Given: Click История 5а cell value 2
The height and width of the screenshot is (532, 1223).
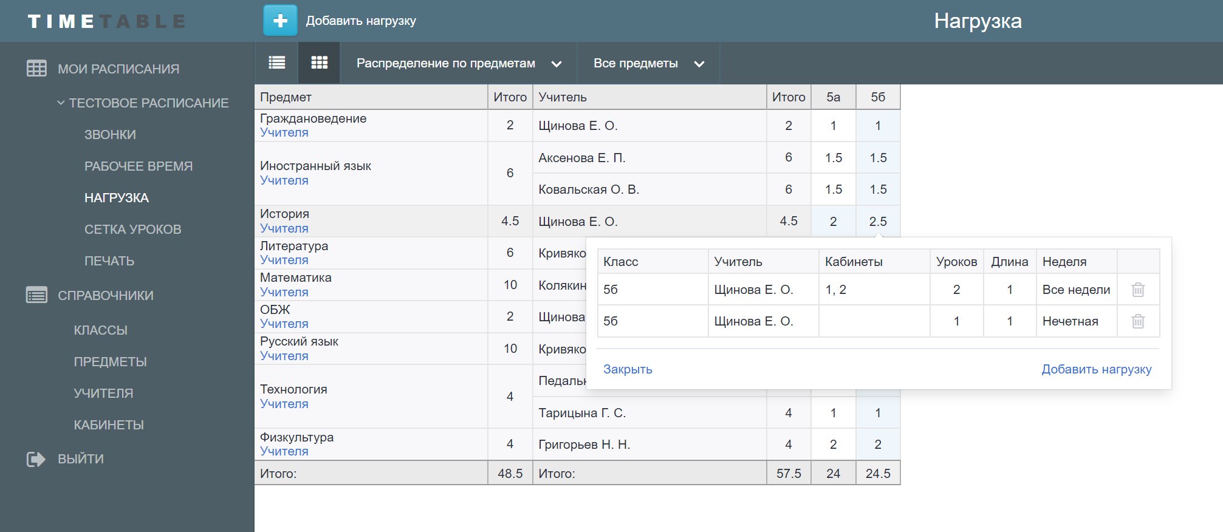Looking at the screenshot, I should (834, 221).
